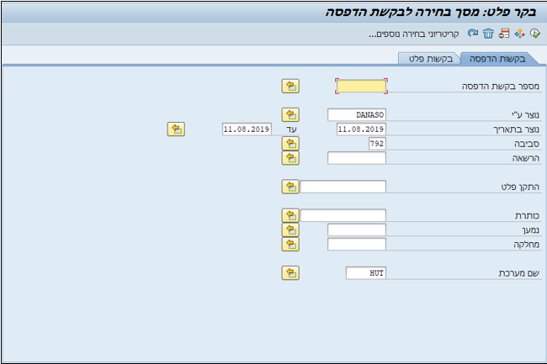Screen dimensions: 547x364
Task: Click the label 'התקן פלט'
Action: (x=520, y=187)
